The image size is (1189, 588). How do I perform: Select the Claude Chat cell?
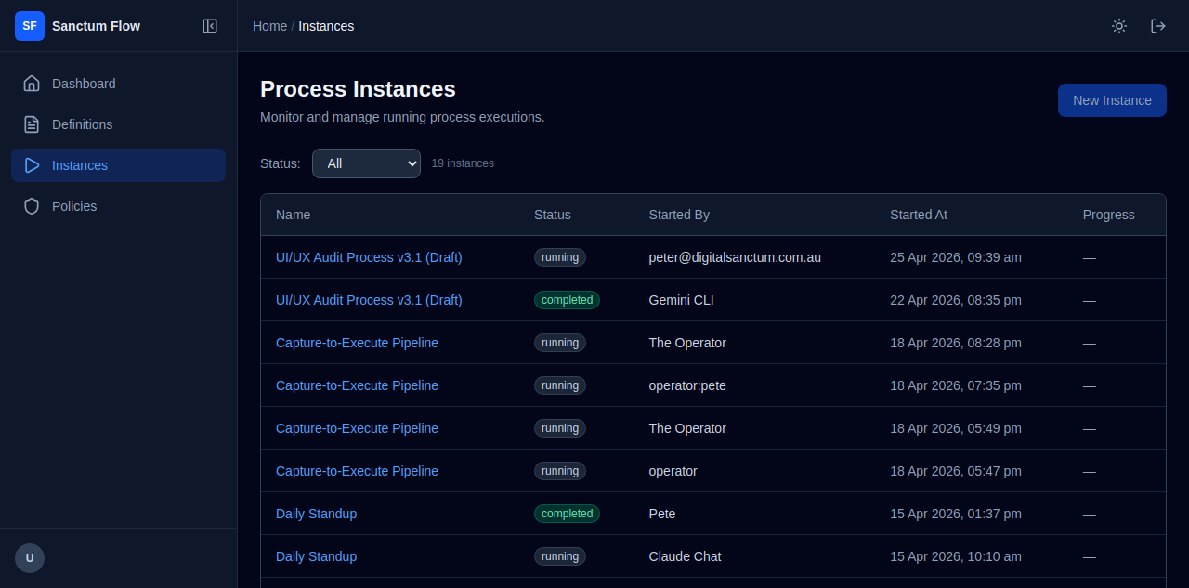pos(685,556)
